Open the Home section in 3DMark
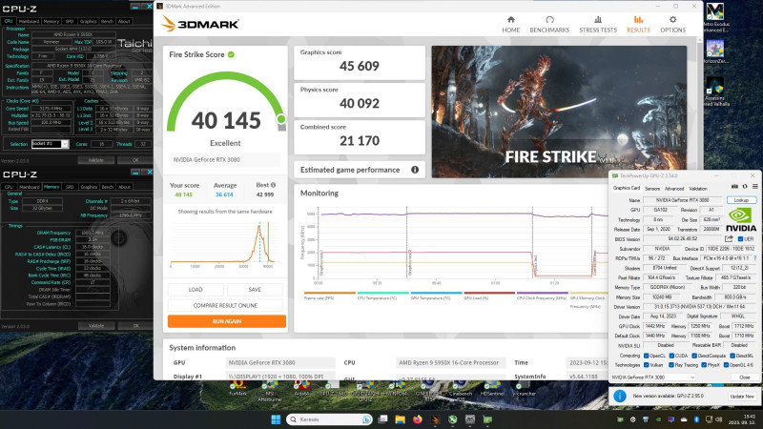The width and height of the screenshot is (763, 429). pos(510,25)
